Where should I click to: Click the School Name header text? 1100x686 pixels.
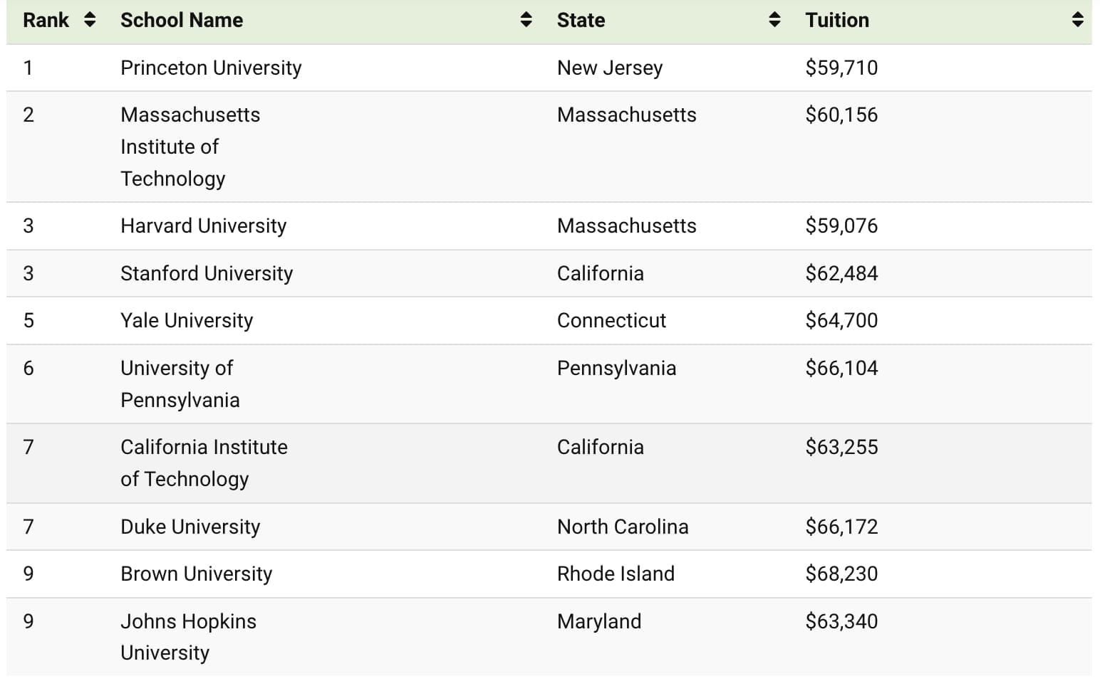pyautogui.click(x=182, y=20)
